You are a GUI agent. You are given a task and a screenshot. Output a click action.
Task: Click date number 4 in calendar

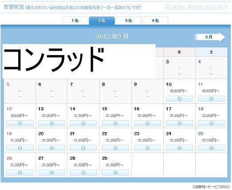pos(200,62)
